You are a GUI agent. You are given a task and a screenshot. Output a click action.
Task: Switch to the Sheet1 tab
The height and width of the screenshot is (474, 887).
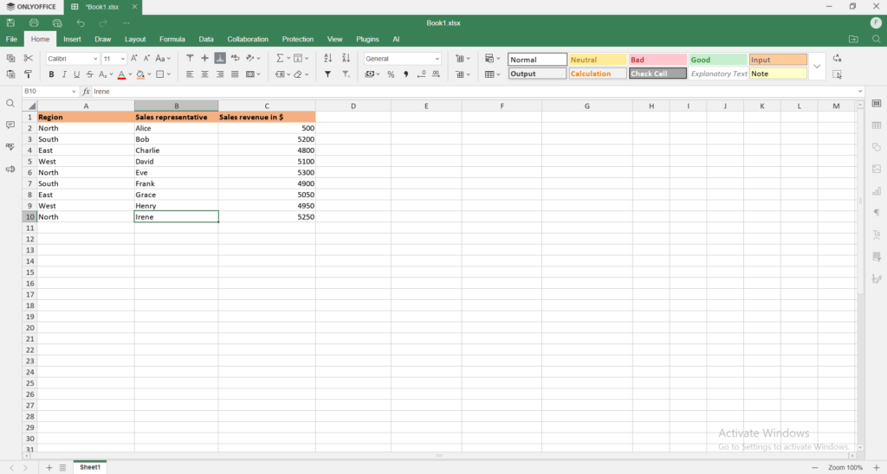(x=90, y=467)
